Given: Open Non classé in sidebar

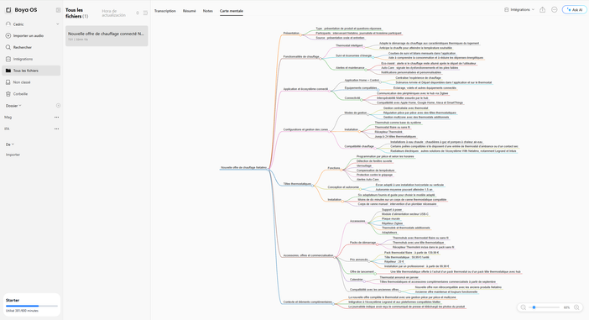Looking at the screenshot, I should tap(31, 82).
